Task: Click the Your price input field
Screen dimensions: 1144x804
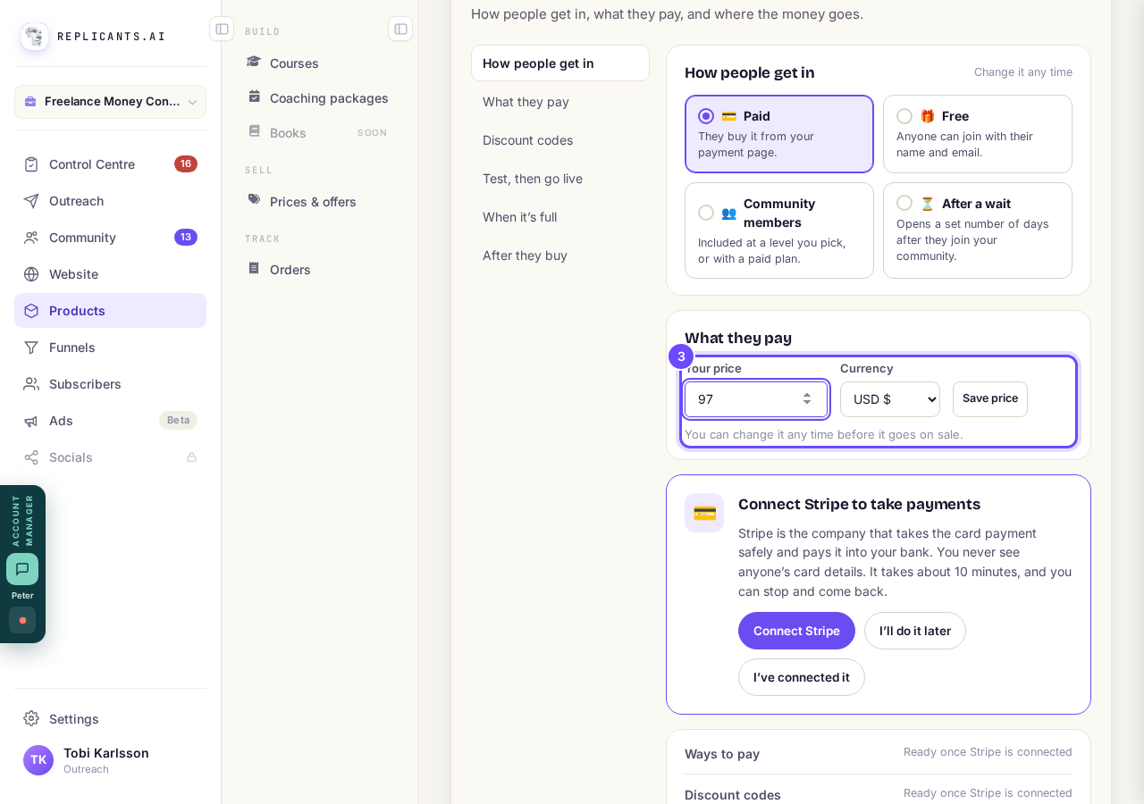Action: coord(756,399)
